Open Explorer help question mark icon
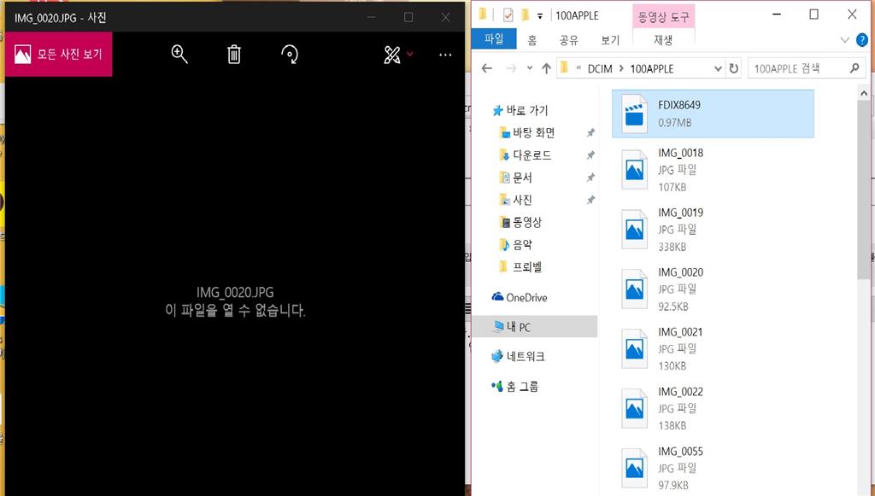 861,40
